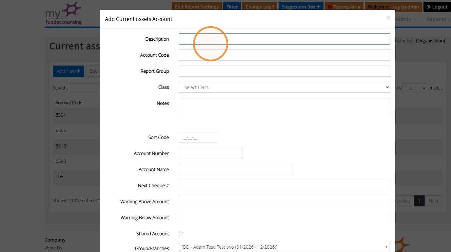Open the Admin menu
The width and height of the screenshot is (451, 252).
click(x=405, y=19)
